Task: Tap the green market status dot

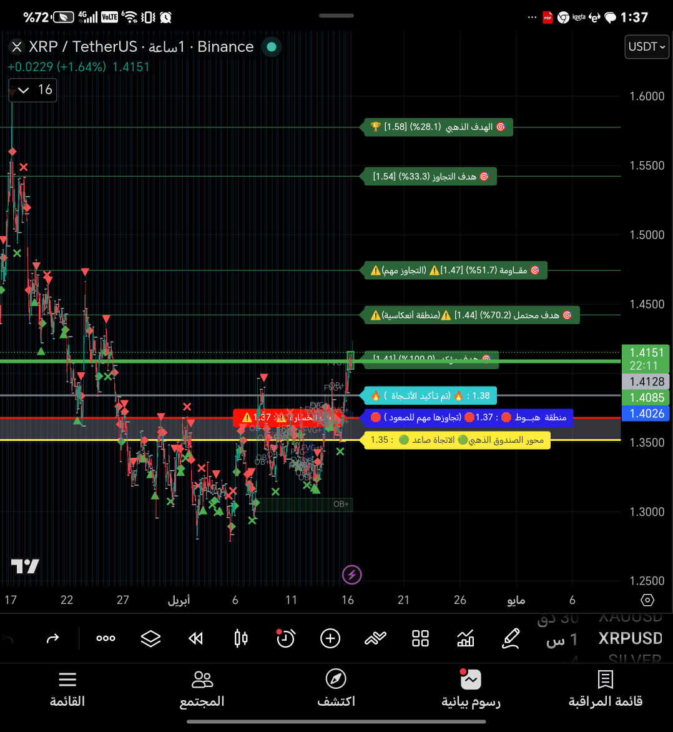Action: (x=271, y=47)
